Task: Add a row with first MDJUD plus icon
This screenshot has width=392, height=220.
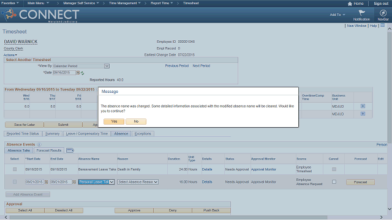Action: 363,106
